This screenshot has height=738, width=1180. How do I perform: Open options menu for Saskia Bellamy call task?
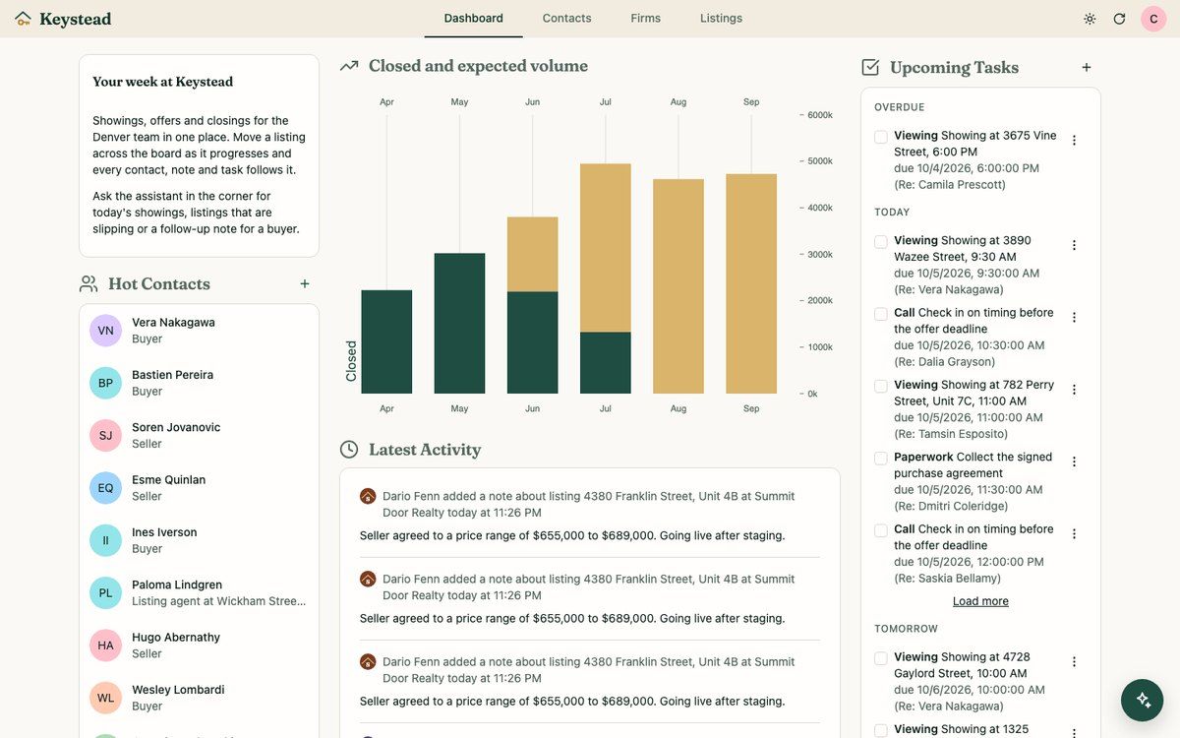(x=1074, y=534)
